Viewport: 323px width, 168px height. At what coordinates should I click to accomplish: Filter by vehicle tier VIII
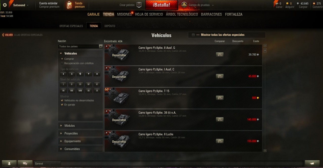tap(80, 91)
